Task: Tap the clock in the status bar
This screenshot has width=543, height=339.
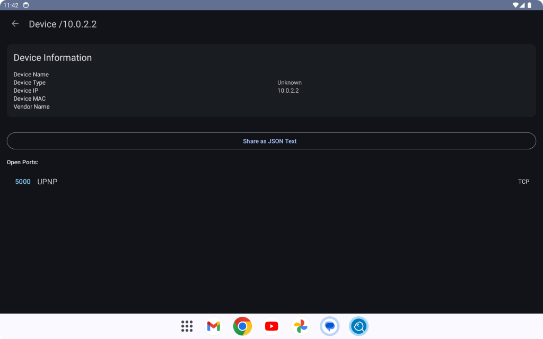Action: (x=12, y=5)
